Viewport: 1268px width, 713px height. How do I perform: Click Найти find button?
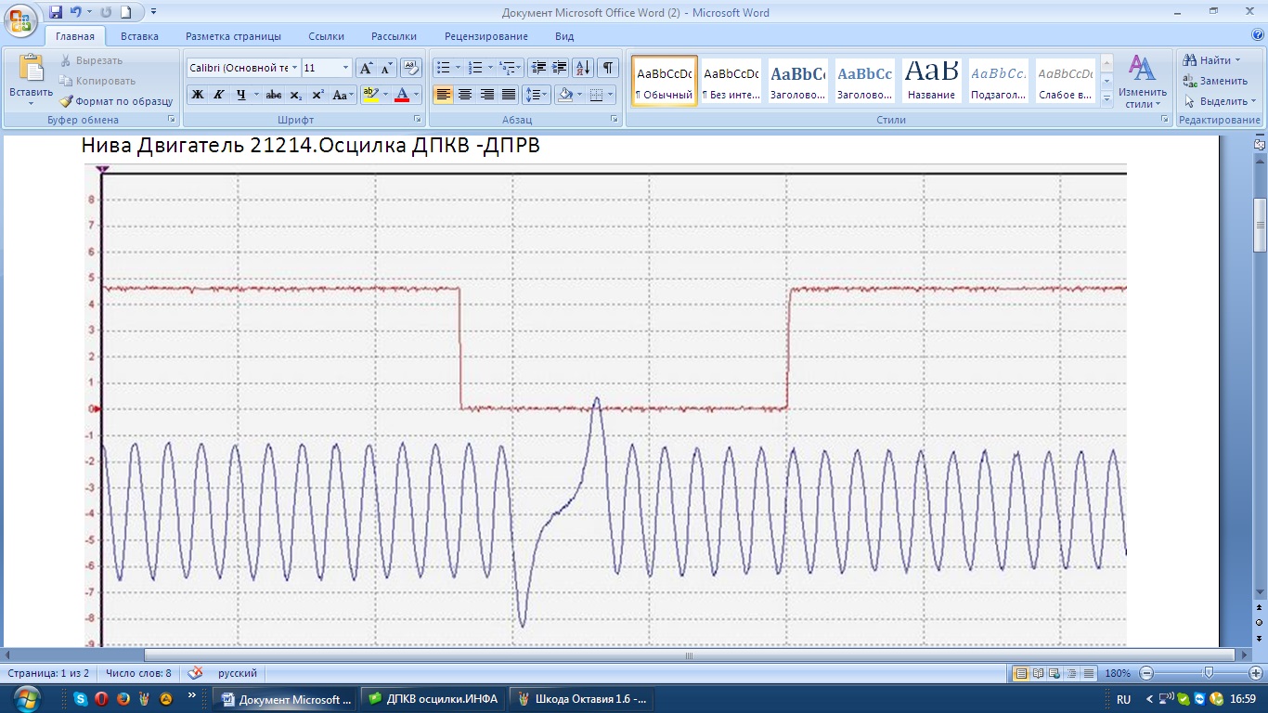[x=1212, y=60]
